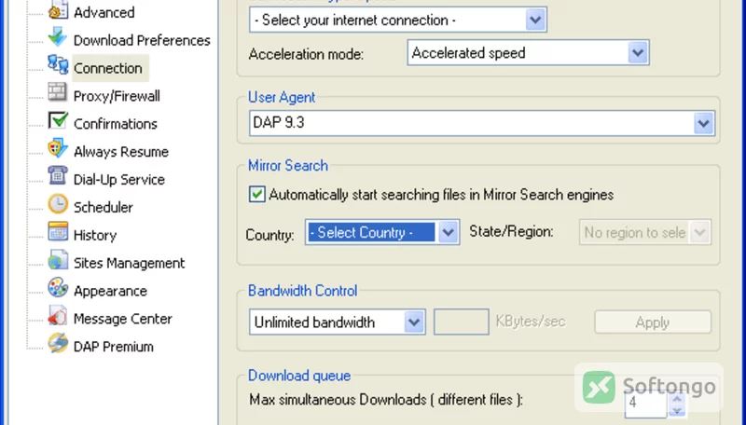
Task: Click the Scheduler clock icon
Action: [x=58, y=204]
